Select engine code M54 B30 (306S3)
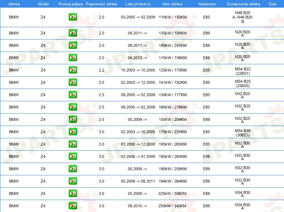Image resolution: width=284 pixels, height=212 pixels. [x=243, y=133]
